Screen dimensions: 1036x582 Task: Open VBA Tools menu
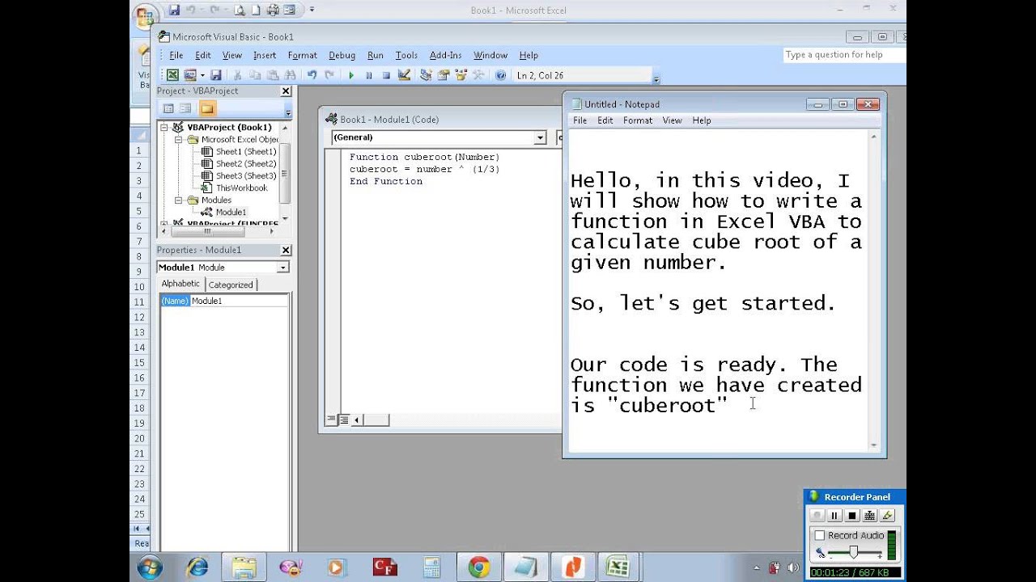[406, 55]
